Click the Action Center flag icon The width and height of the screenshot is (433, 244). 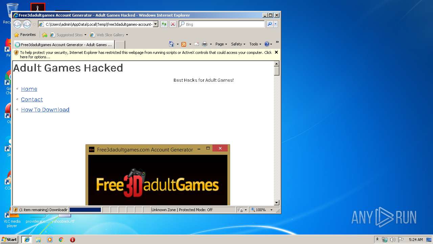(401, 240)
